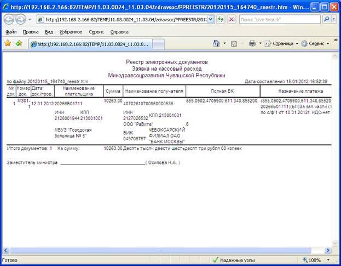
Task: Click the browser Back arrow button
Action: point(9,19)
